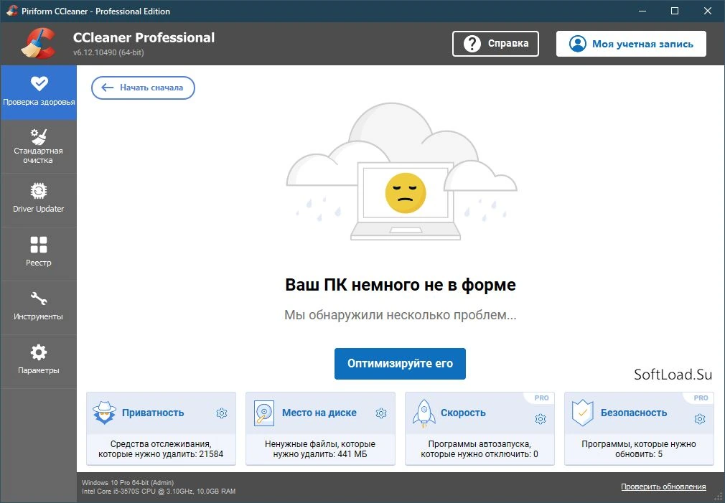
Task: Click heading Ваш ПК немного не в форме
Action: (401, 285)
